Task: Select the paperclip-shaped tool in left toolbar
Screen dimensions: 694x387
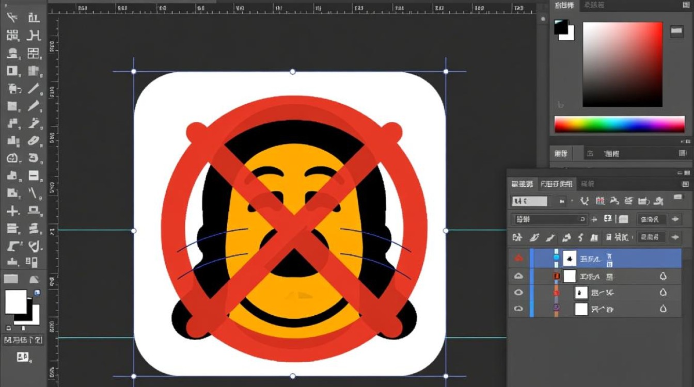Action: (x=34, y=141)
